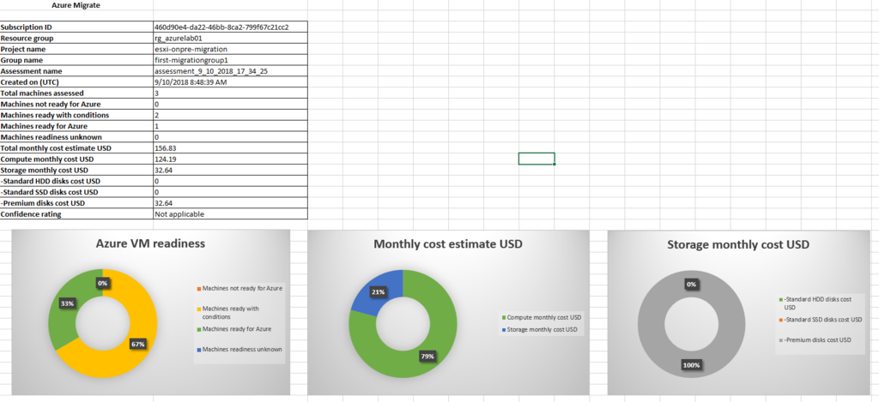Click Total machines assessed label
This screenshot has height=402, width=879.
point(76,93)
